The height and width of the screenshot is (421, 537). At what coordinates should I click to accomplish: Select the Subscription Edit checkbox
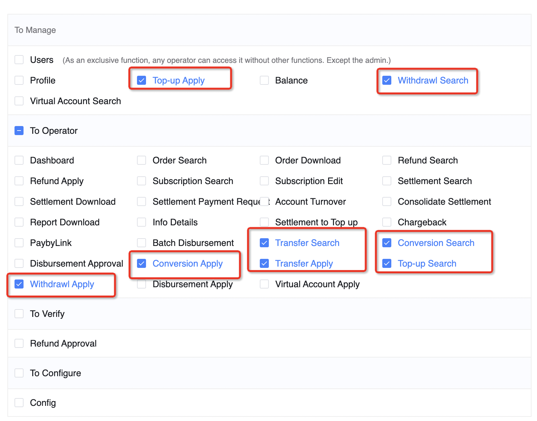(x=264, y=181)
